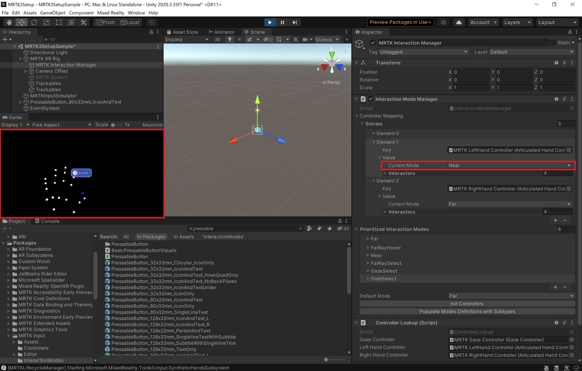The height and width of the screenshot is (371, 582).
Task: Open Unity Collaborate icon
Action: (443, 22)
